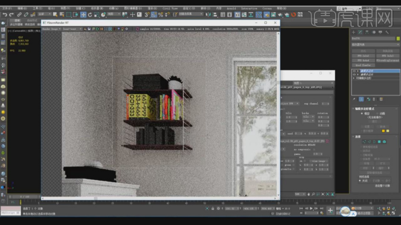401x225 pixels.
Task: Save image icon in FStormRender toolbar
Action: point(89,29)
